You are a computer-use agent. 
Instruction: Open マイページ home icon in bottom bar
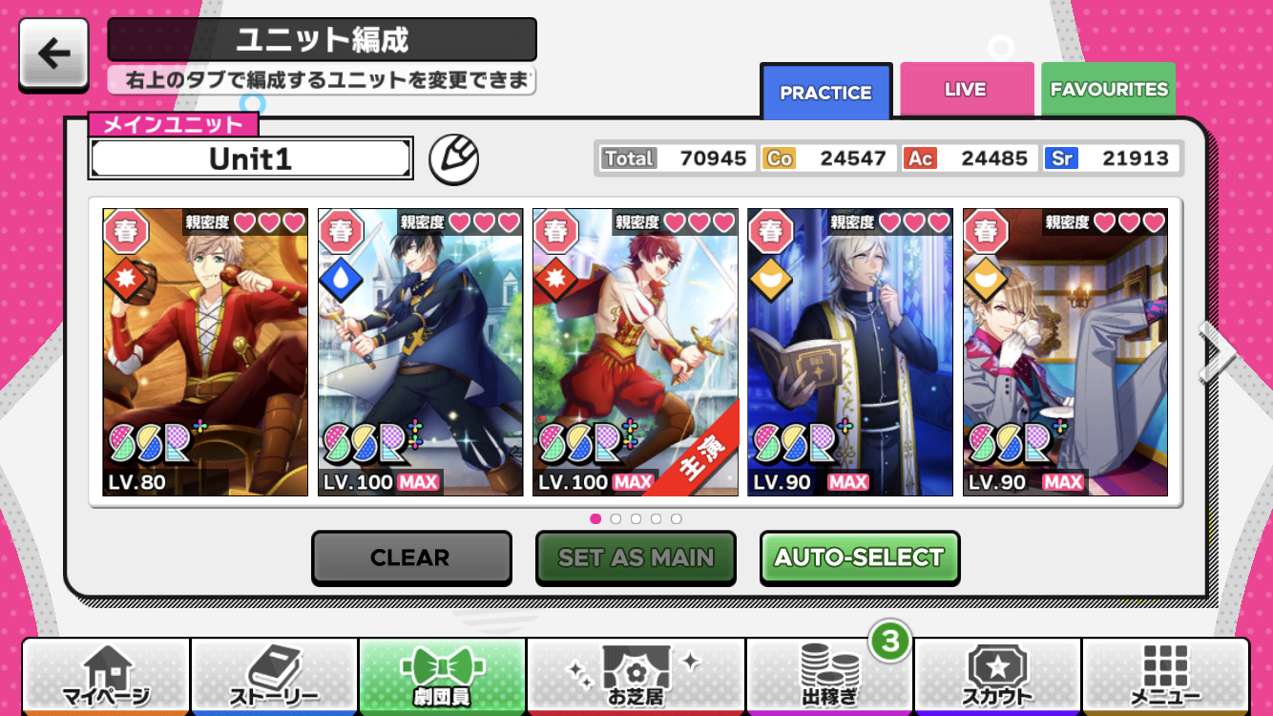coord(106,677)
